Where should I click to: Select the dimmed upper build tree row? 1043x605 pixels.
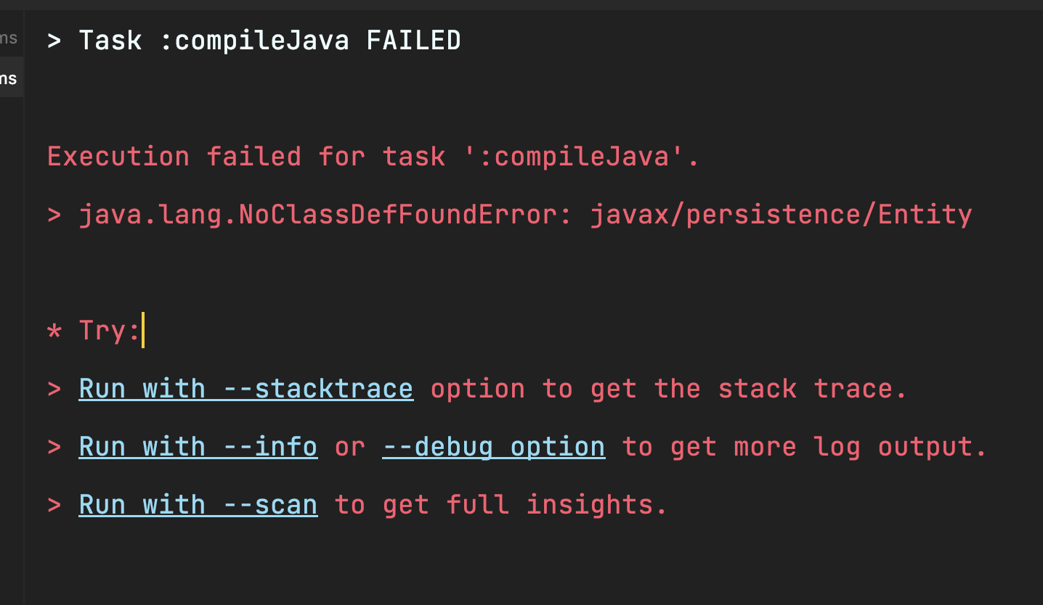click(10, 38)
